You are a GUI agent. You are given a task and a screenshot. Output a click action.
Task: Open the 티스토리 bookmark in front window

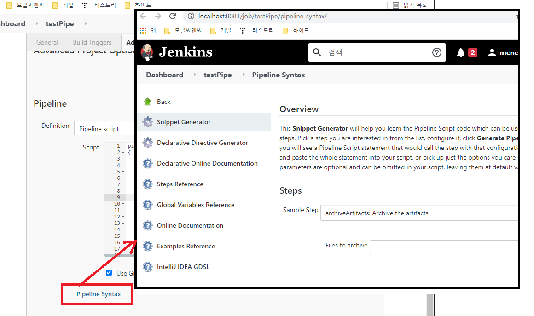coord(257,31)
